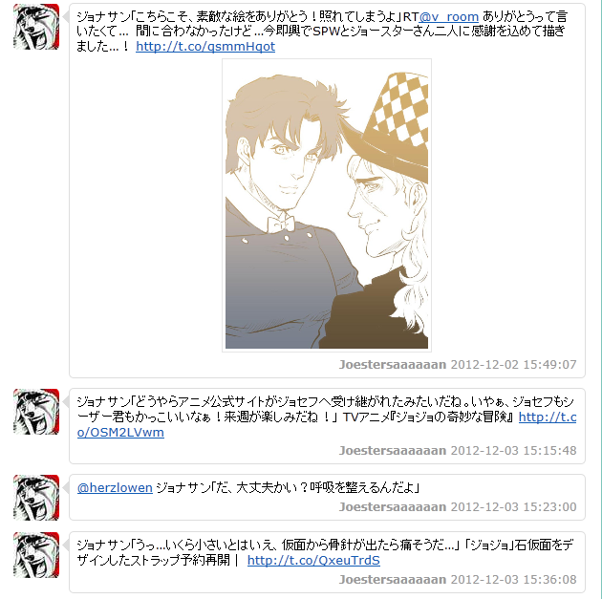Click the 2012-12-03 15:23:00 timestamp
This screenshot has width=602, height=599.
coord(514,507)
